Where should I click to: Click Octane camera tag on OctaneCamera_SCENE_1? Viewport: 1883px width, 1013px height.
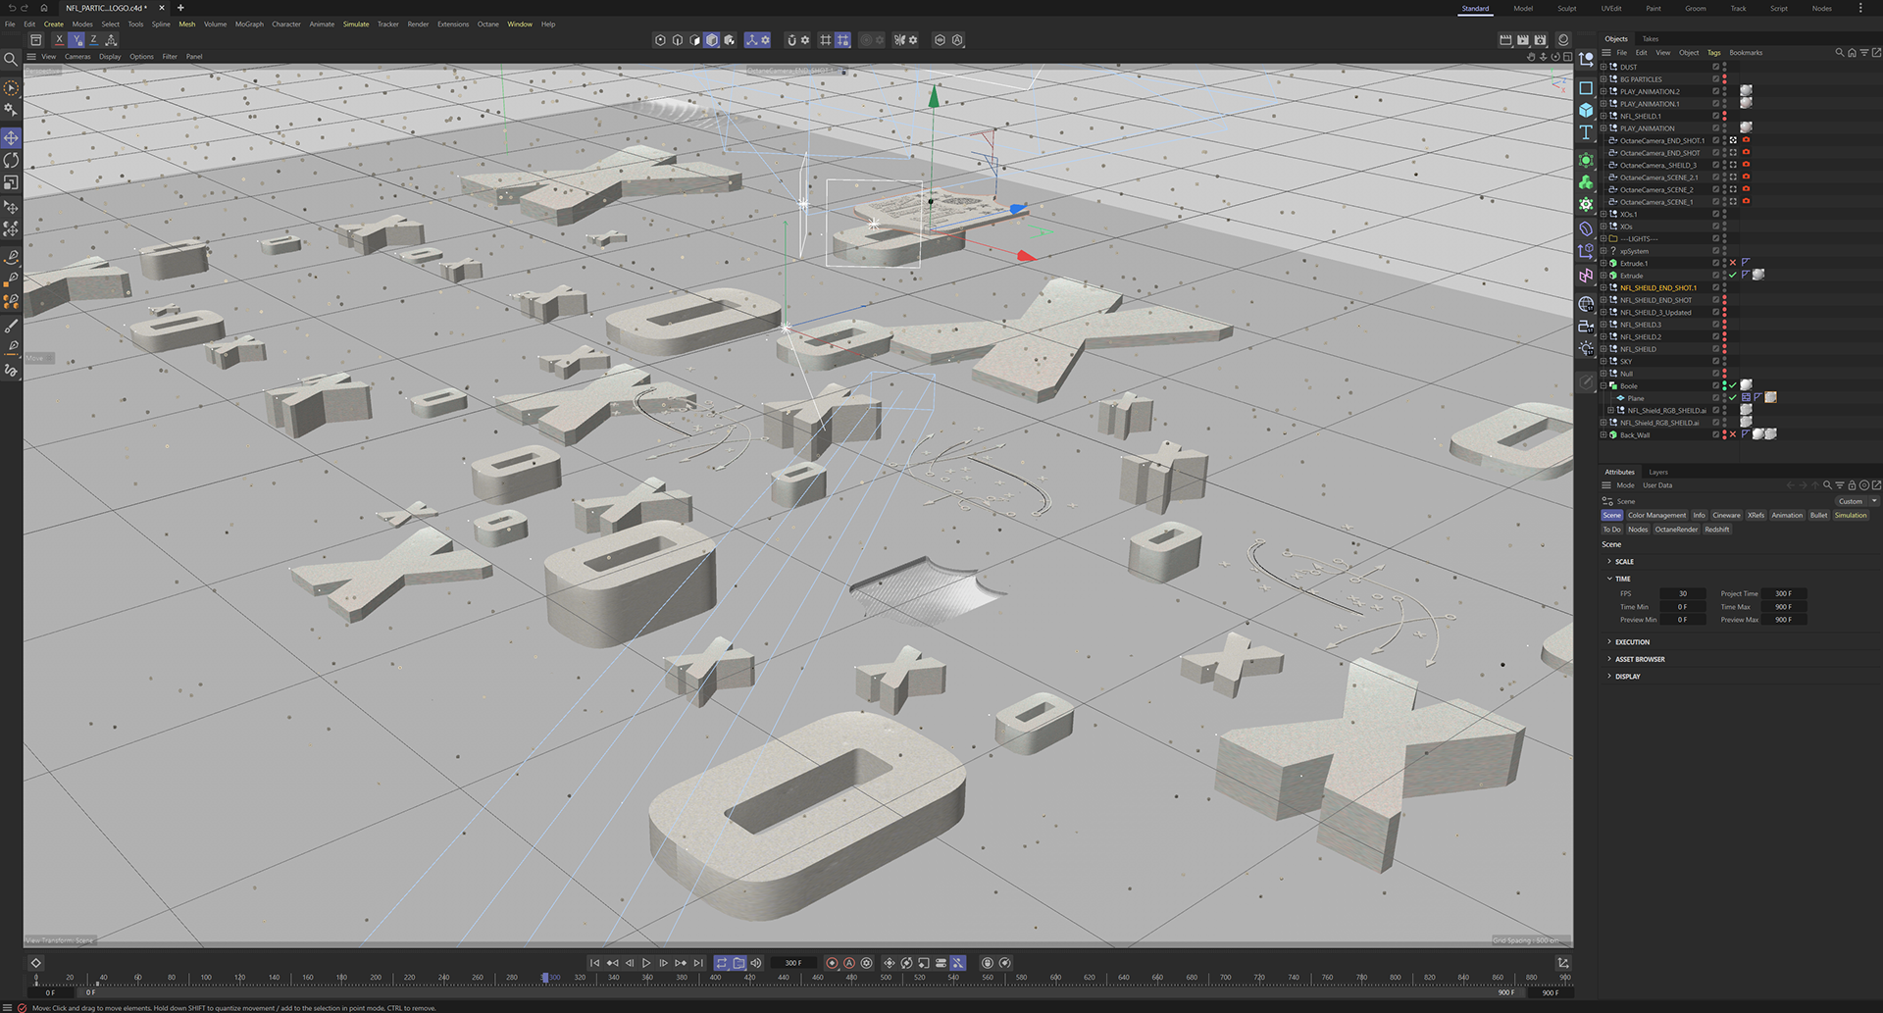click(1746, 202)
